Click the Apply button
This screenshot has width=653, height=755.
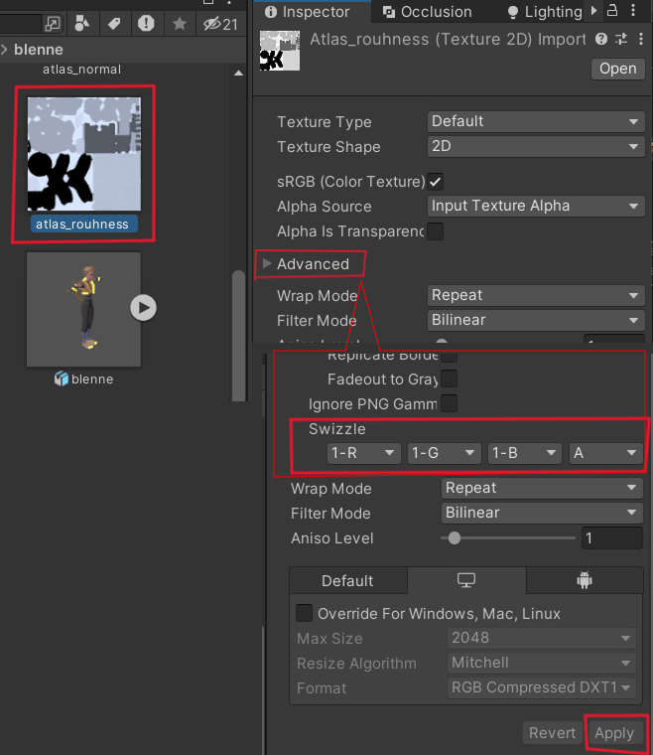point(613,733)
